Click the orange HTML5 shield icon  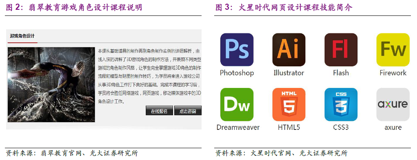tap(289, 105)
